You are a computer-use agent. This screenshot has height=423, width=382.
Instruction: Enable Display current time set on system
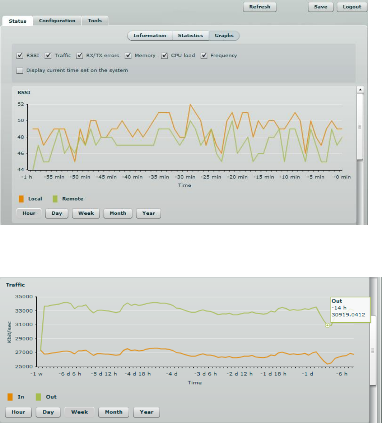point(20,70)
